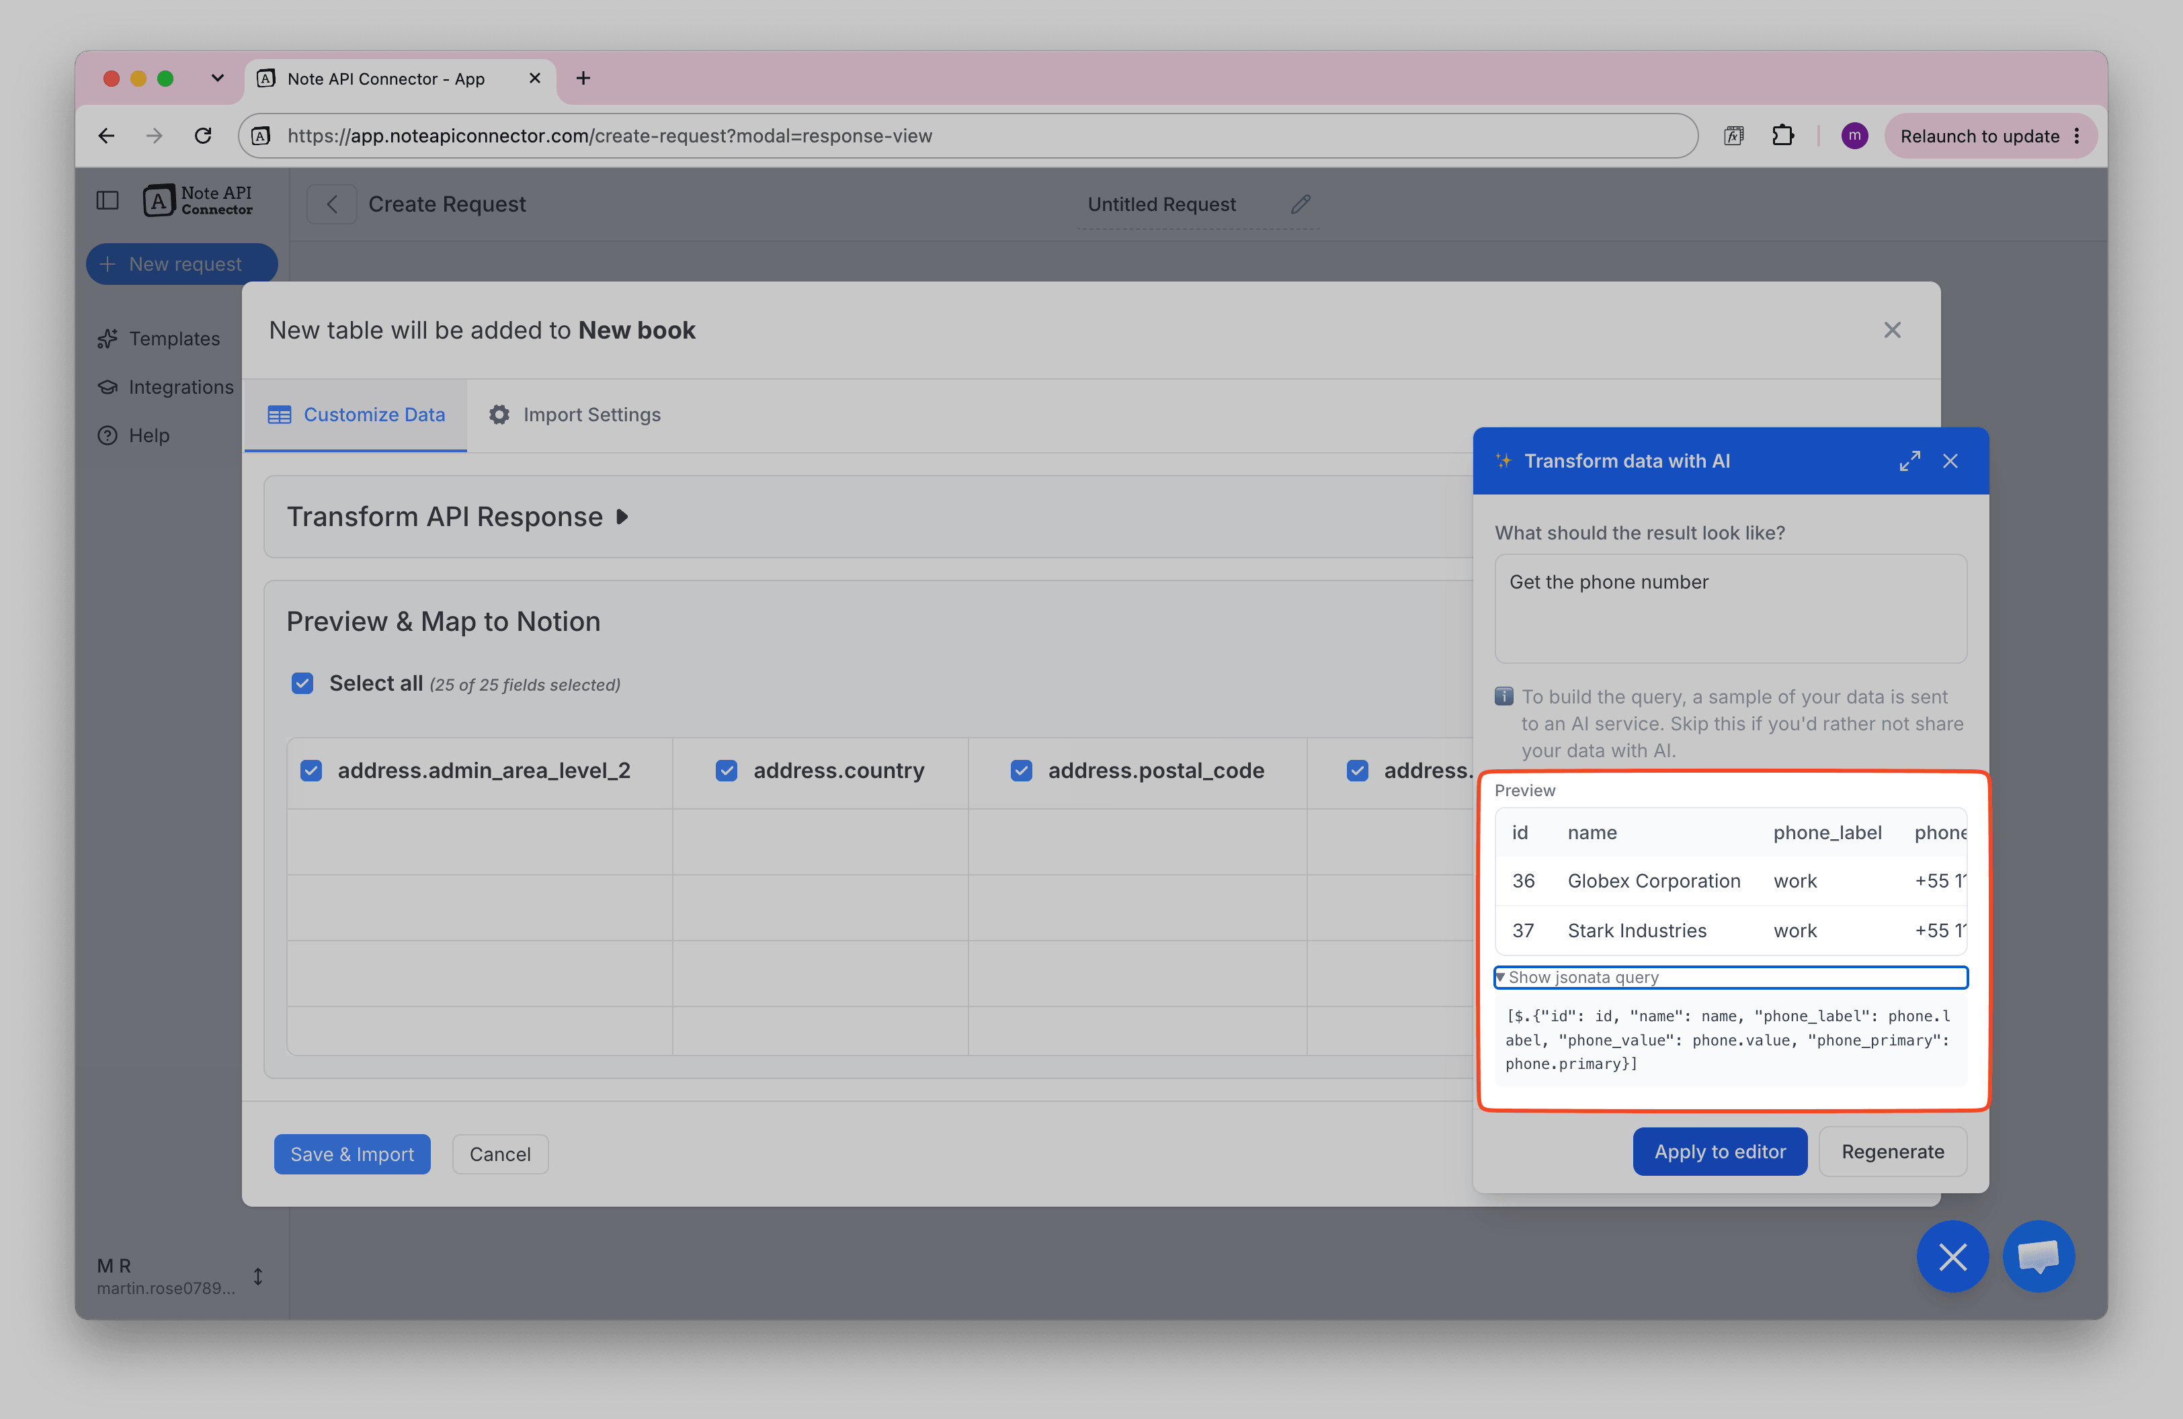Screen dimensions: 2183x1419
Task: Toggle the Select all checkbox
Action: [x=302, y=684]
